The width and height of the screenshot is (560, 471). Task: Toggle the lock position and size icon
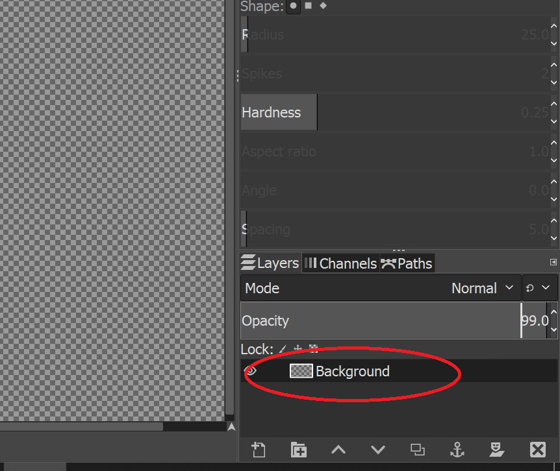[298, 349]
